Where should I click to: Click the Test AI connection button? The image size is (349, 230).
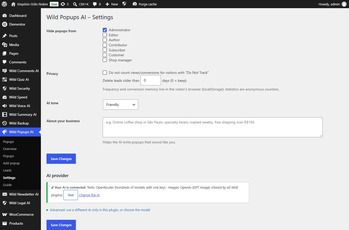click(x=71, y=195)
